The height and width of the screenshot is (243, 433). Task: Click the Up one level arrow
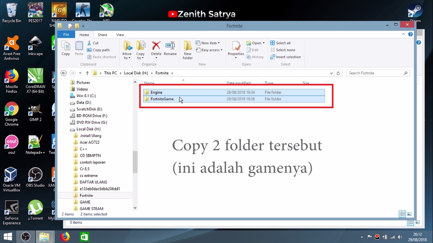click(x=87, y=73)
